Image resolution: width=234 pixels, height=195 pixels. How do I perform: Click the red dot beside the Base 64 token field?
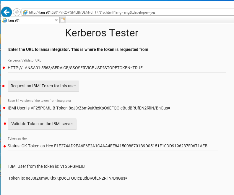[x=4, y=108]
